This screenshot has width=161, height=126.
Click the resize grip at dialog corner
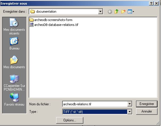[158, 123]
